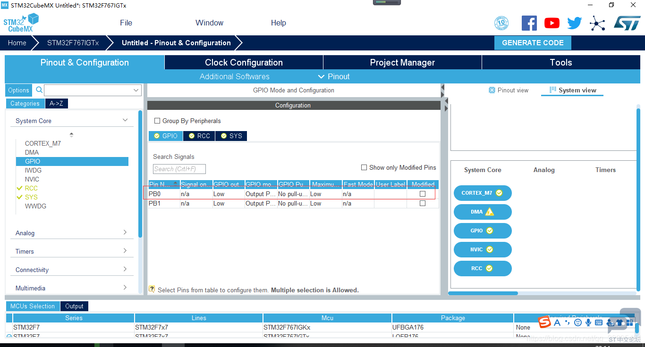Select the Pinout & Configuration tab
The width and height of the screenshot is (645, 347).
tap(85, 62)
